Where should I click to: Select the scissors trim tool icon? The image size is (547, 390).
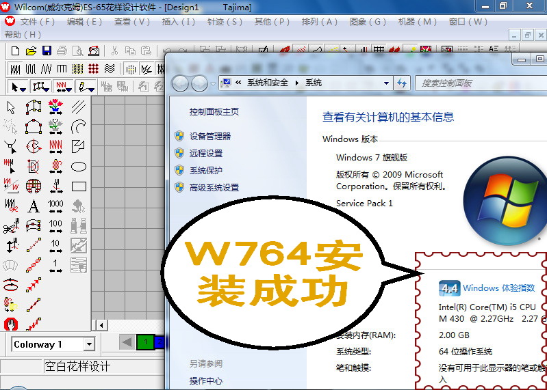[x=11, y=226]
